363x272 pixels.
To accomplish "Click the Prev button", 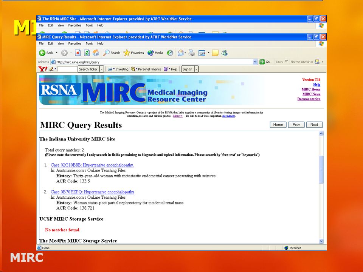I will [x=296, y=125].
